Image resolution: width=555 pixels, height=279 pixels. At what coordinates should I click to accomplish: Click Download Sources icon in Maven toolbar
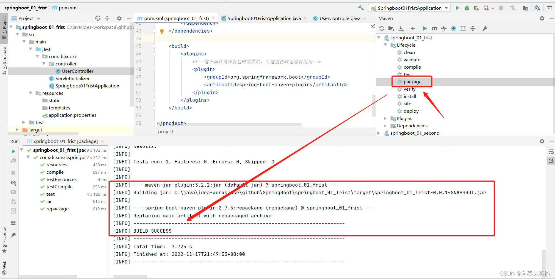pyautogui.click(x=401, y=28)
